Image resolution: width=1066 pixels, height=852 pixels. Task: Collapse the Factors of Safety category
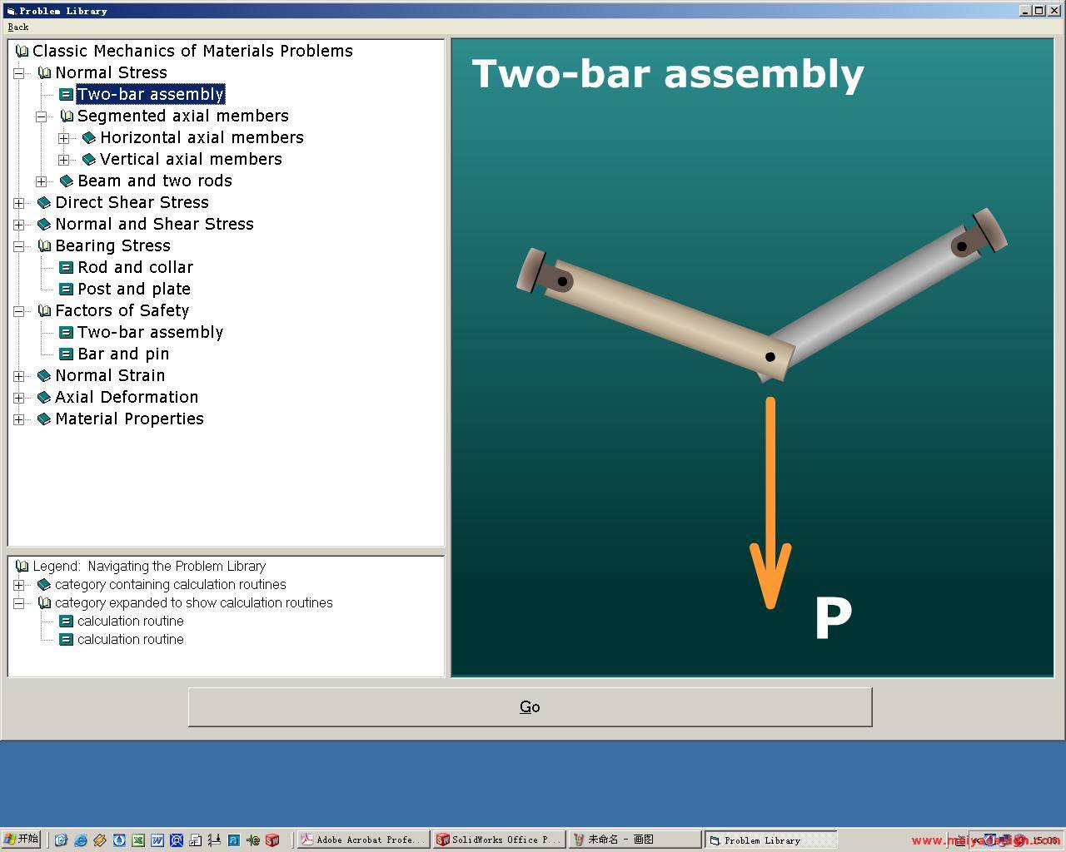(18, 311)
